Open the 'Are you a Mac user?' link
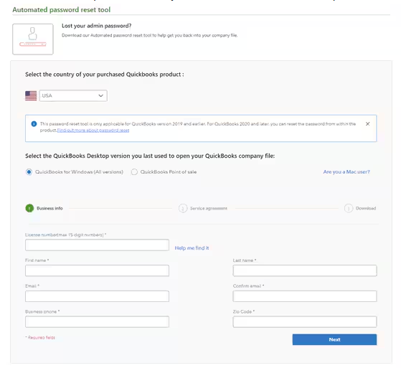 [346, 172]
